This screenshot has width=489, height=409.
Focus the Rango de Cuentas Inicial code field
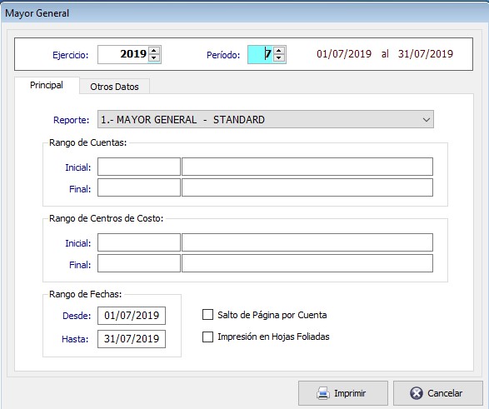coord(139,167)
